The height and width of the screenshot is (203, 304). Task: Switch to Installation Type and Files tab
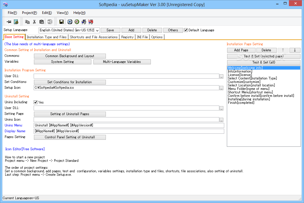47,37
